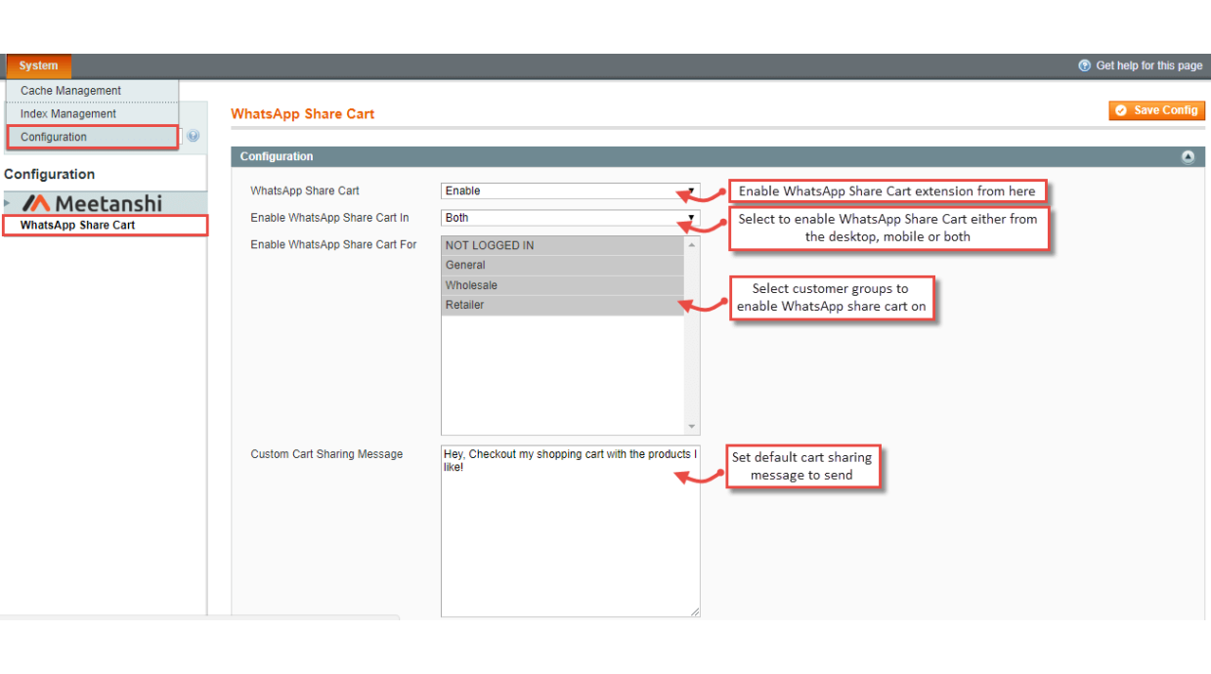Open the WhatsApp Share Cart sidebar tab
The image size is (1211, 674).
pos(105,226)
